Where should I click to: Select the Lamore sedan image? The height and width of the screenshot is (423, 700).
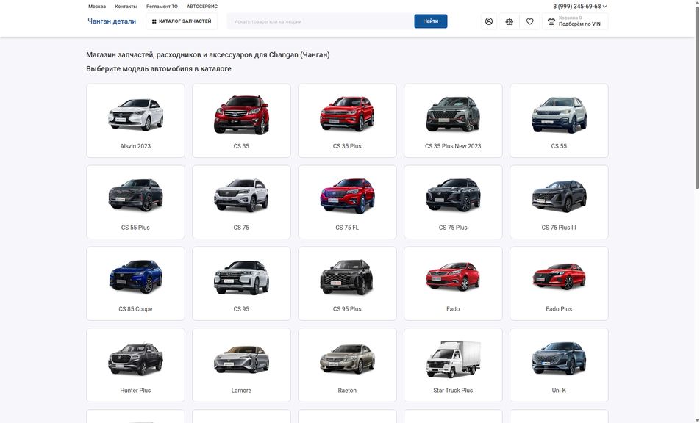[241, 359]
